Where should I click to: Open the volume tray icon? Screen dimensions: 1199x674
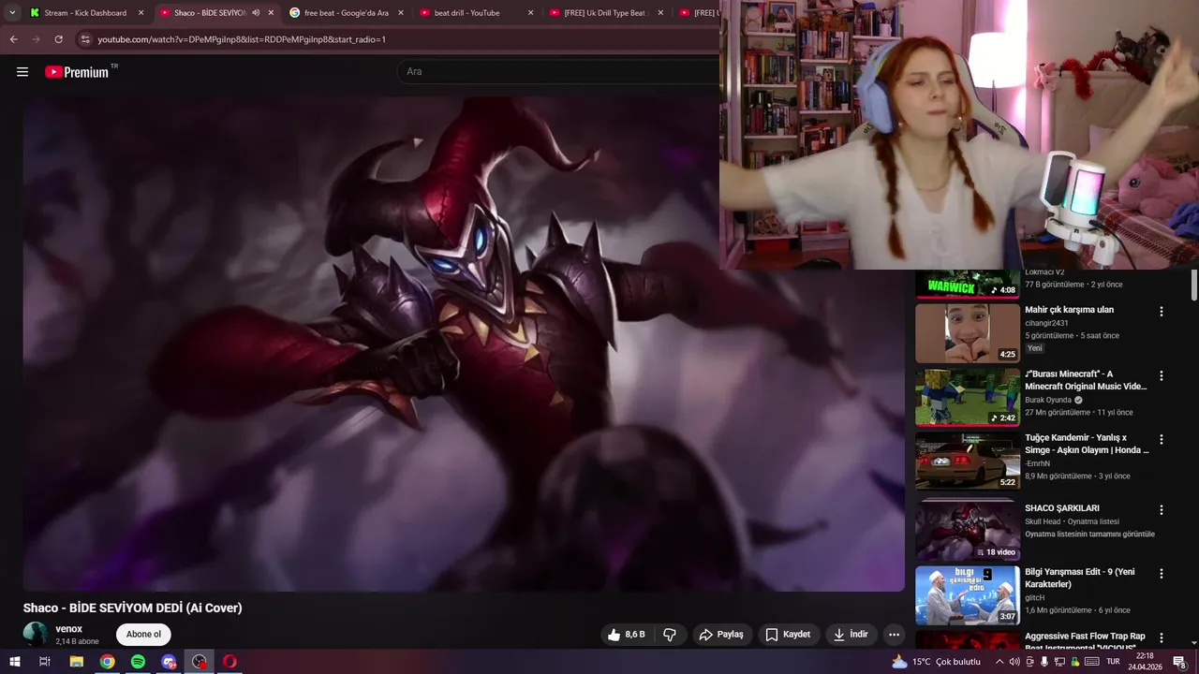1014,662
